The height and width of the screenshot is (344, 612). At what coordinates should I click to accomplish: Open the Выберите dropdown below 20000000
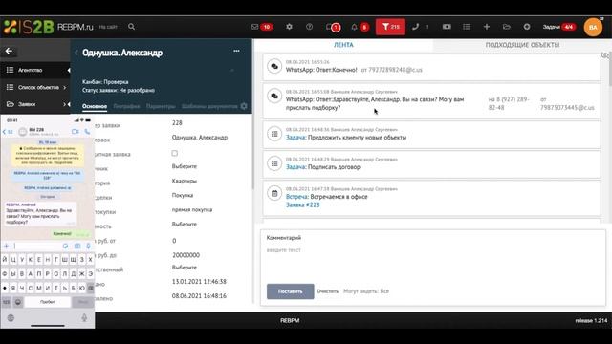(185, 268)
